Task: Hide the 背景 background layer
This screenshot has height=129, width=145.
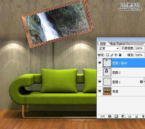Action: point(100,91)
